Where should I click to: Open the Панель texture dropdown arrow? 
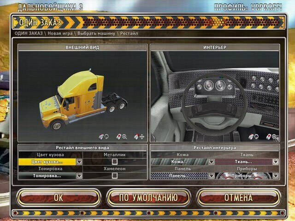tap(211, 176)
